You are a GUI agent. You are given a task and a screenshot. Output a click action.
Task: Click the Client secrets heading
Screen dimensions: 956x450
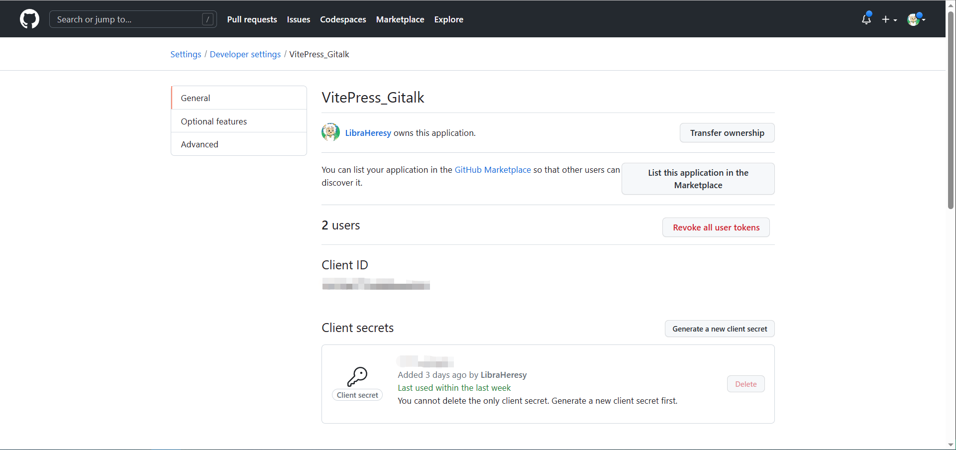click(x=357, y=328)
